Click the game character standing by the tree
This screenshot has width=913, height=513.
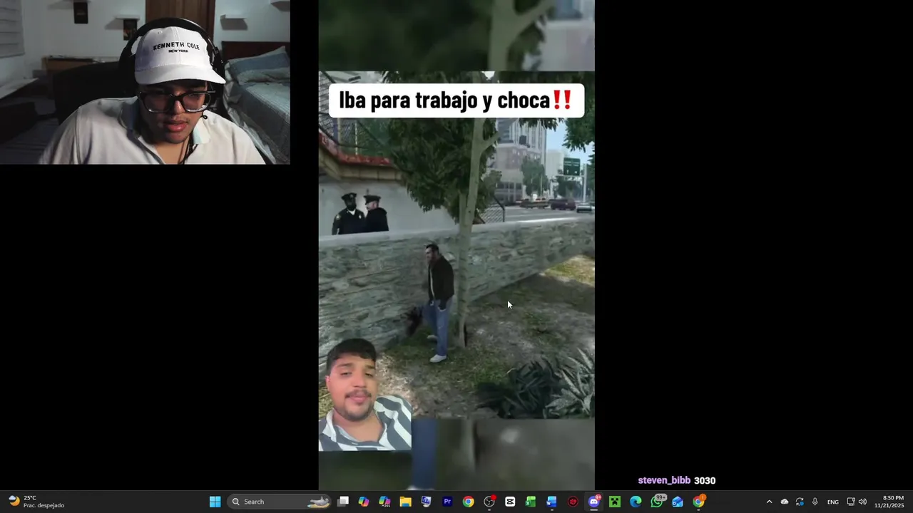click(x=439, y=303)
